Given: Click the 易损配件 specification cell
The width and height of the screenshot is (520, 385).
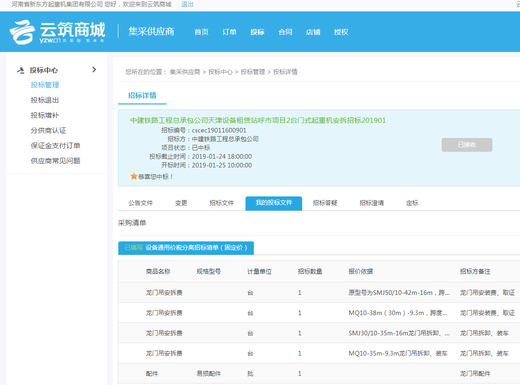Looking at the screenshot, I should (209, 374).
